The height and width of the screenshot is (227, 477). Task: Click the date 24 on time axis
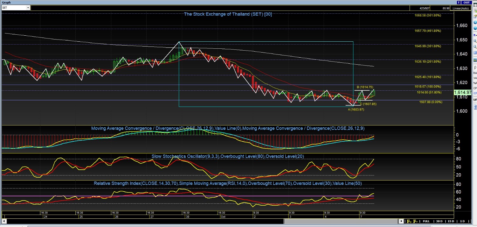pyautogui.click(x=45, y=216)
